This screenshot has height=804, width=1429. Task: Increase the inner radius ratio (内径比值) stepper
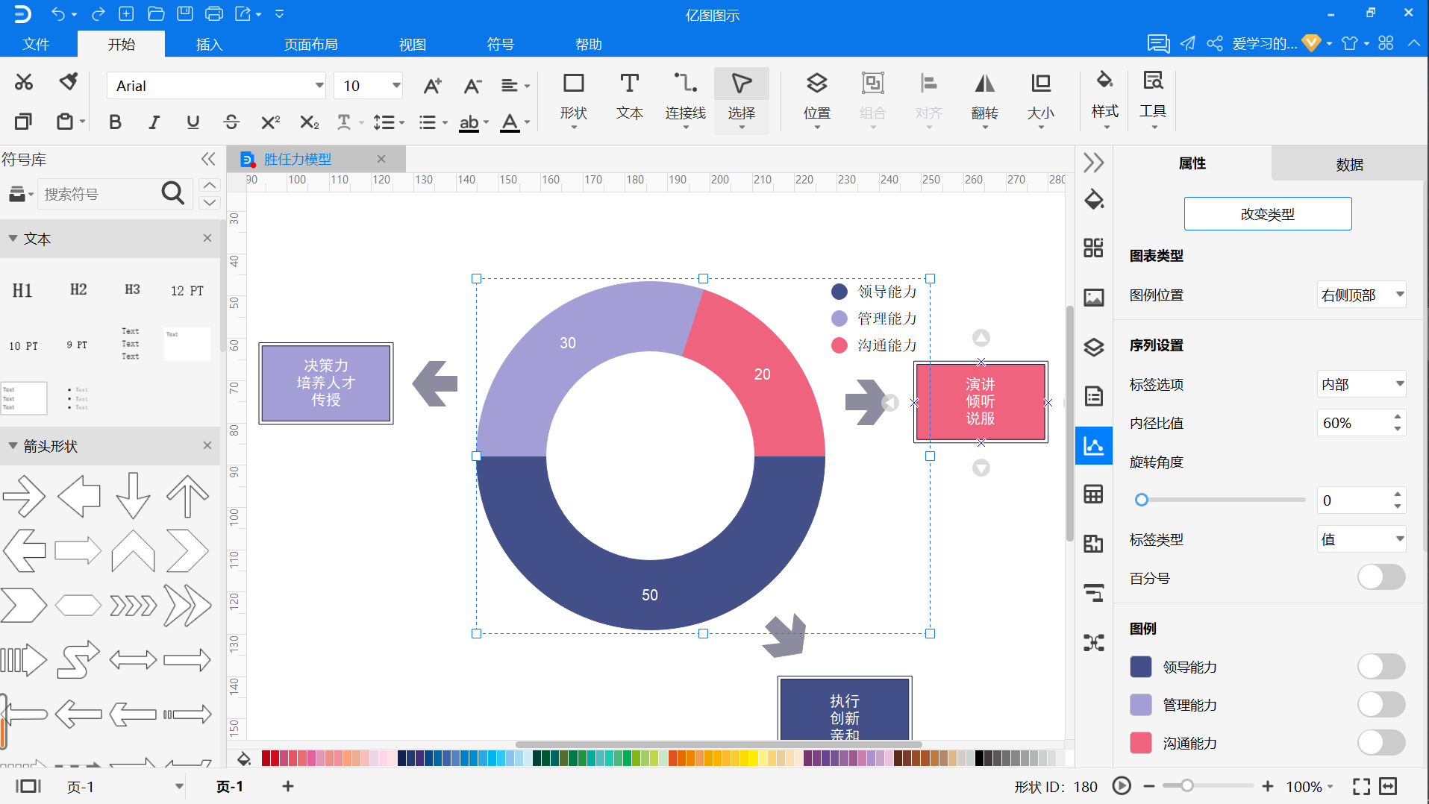[x=1397, y=416]
